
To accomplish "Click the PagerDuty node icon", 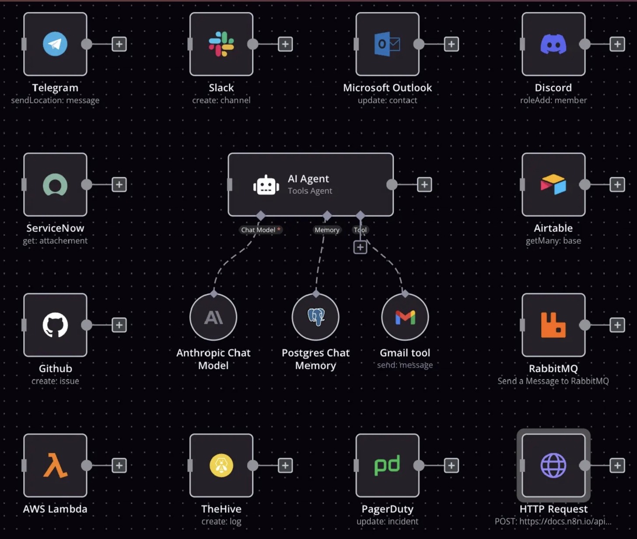I will [387, 465].
